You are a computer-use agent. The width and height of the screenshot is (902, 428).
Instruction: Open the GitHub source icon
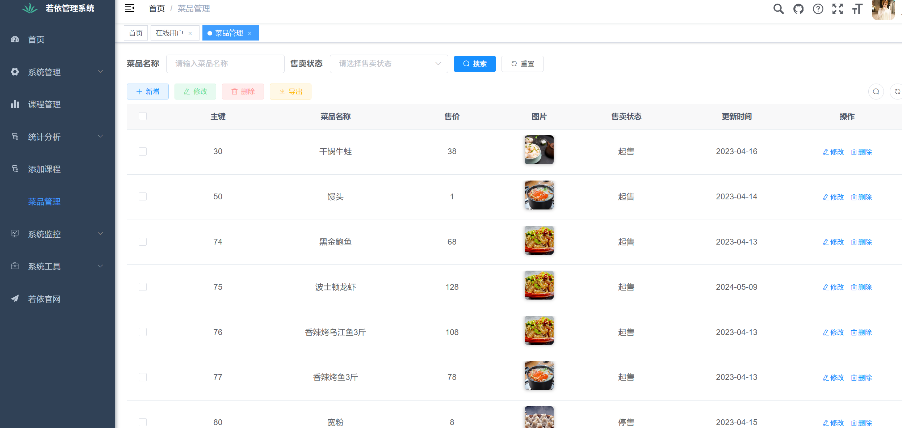tap(798, 9)
